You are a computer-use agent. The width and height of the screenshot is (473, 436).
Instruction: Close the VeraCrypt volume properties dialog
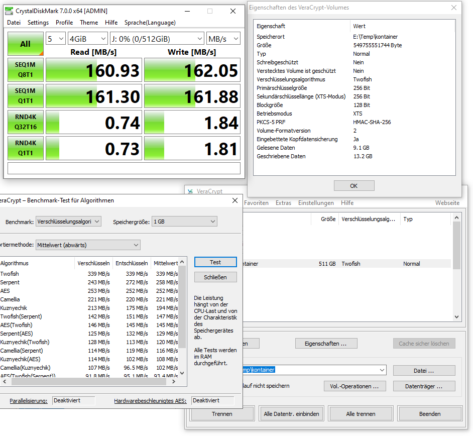pos(454,8)
